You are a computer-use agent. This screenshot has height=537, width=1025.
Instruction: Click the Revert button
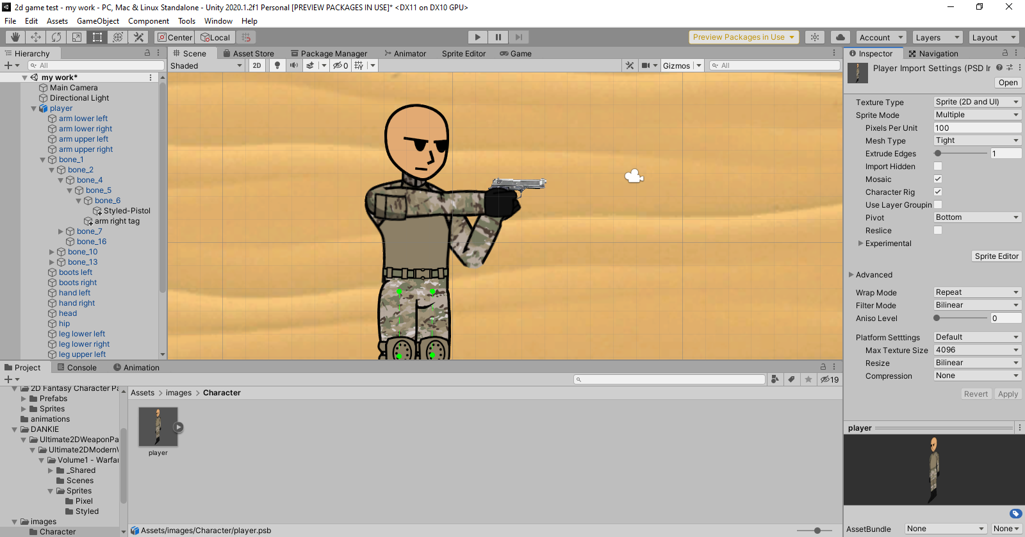976,394
